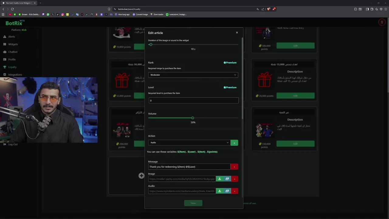Edit the 500,000 points shop item
The image size is (389, 219).
pos(295,46)
